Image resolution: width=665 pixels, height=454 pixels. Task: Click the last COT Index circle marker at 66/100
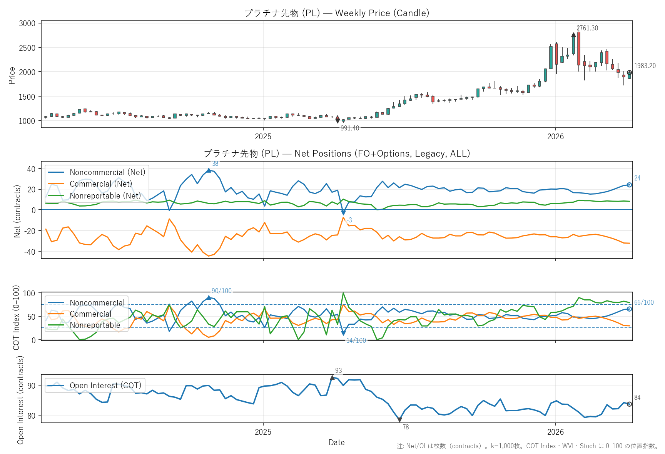(629, 309)
